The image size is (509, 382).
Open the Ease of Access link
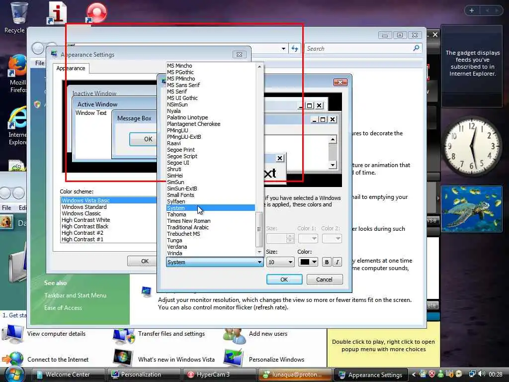tap(63, 307)
